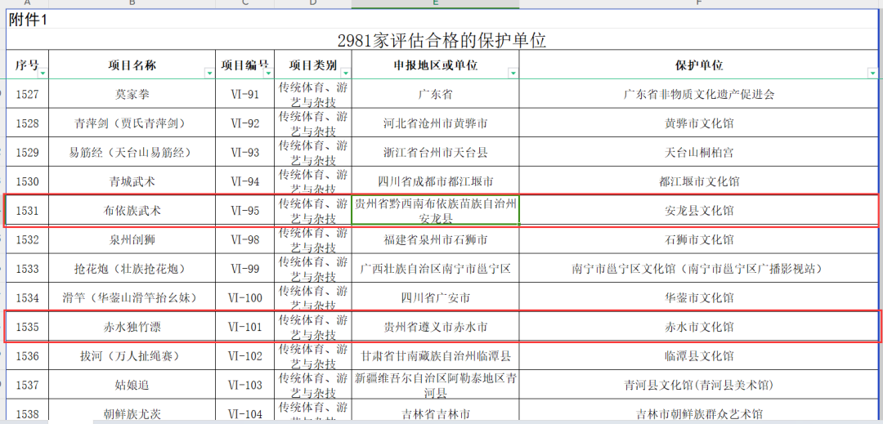
Task: Select the cell with number 1527
Action: coord(28,95)
